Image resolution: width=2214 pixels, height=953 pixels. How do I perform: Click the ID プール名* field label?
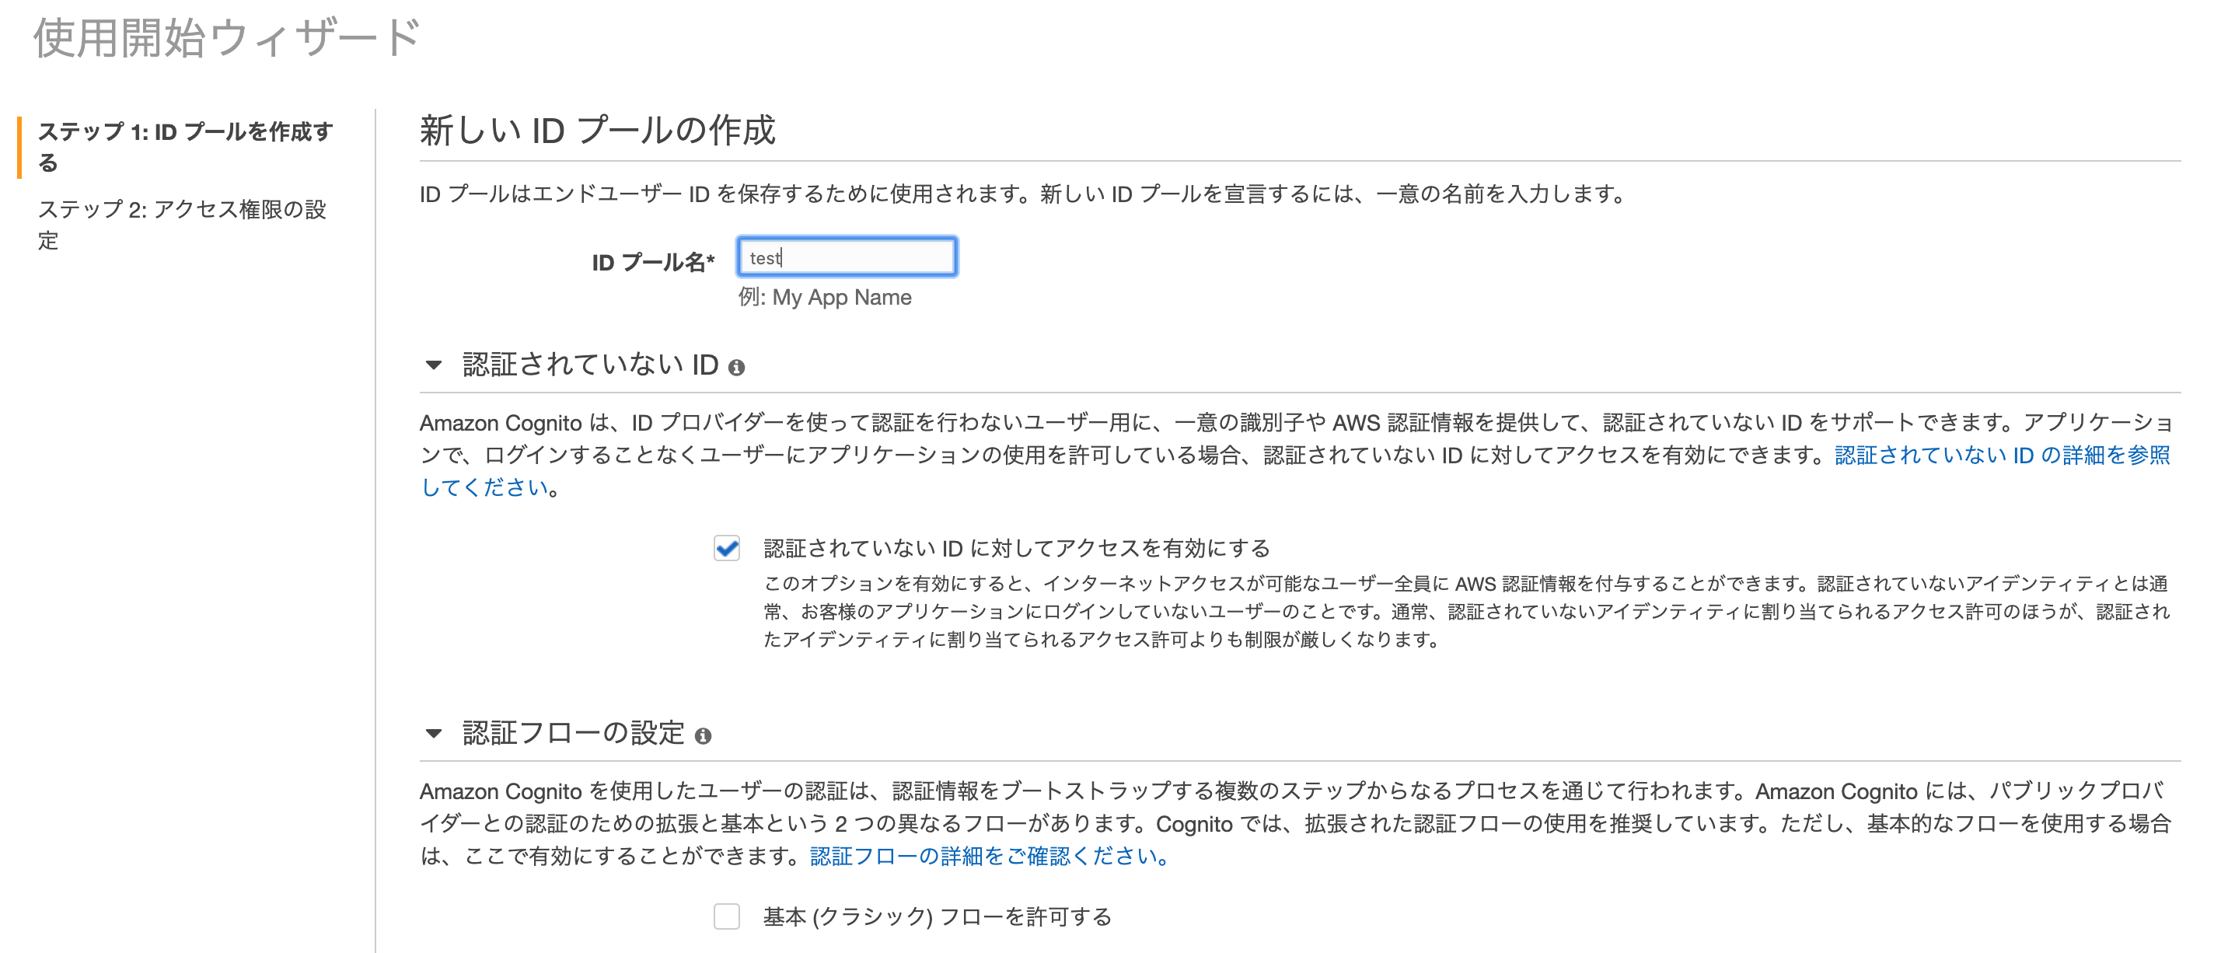[652, 262]
